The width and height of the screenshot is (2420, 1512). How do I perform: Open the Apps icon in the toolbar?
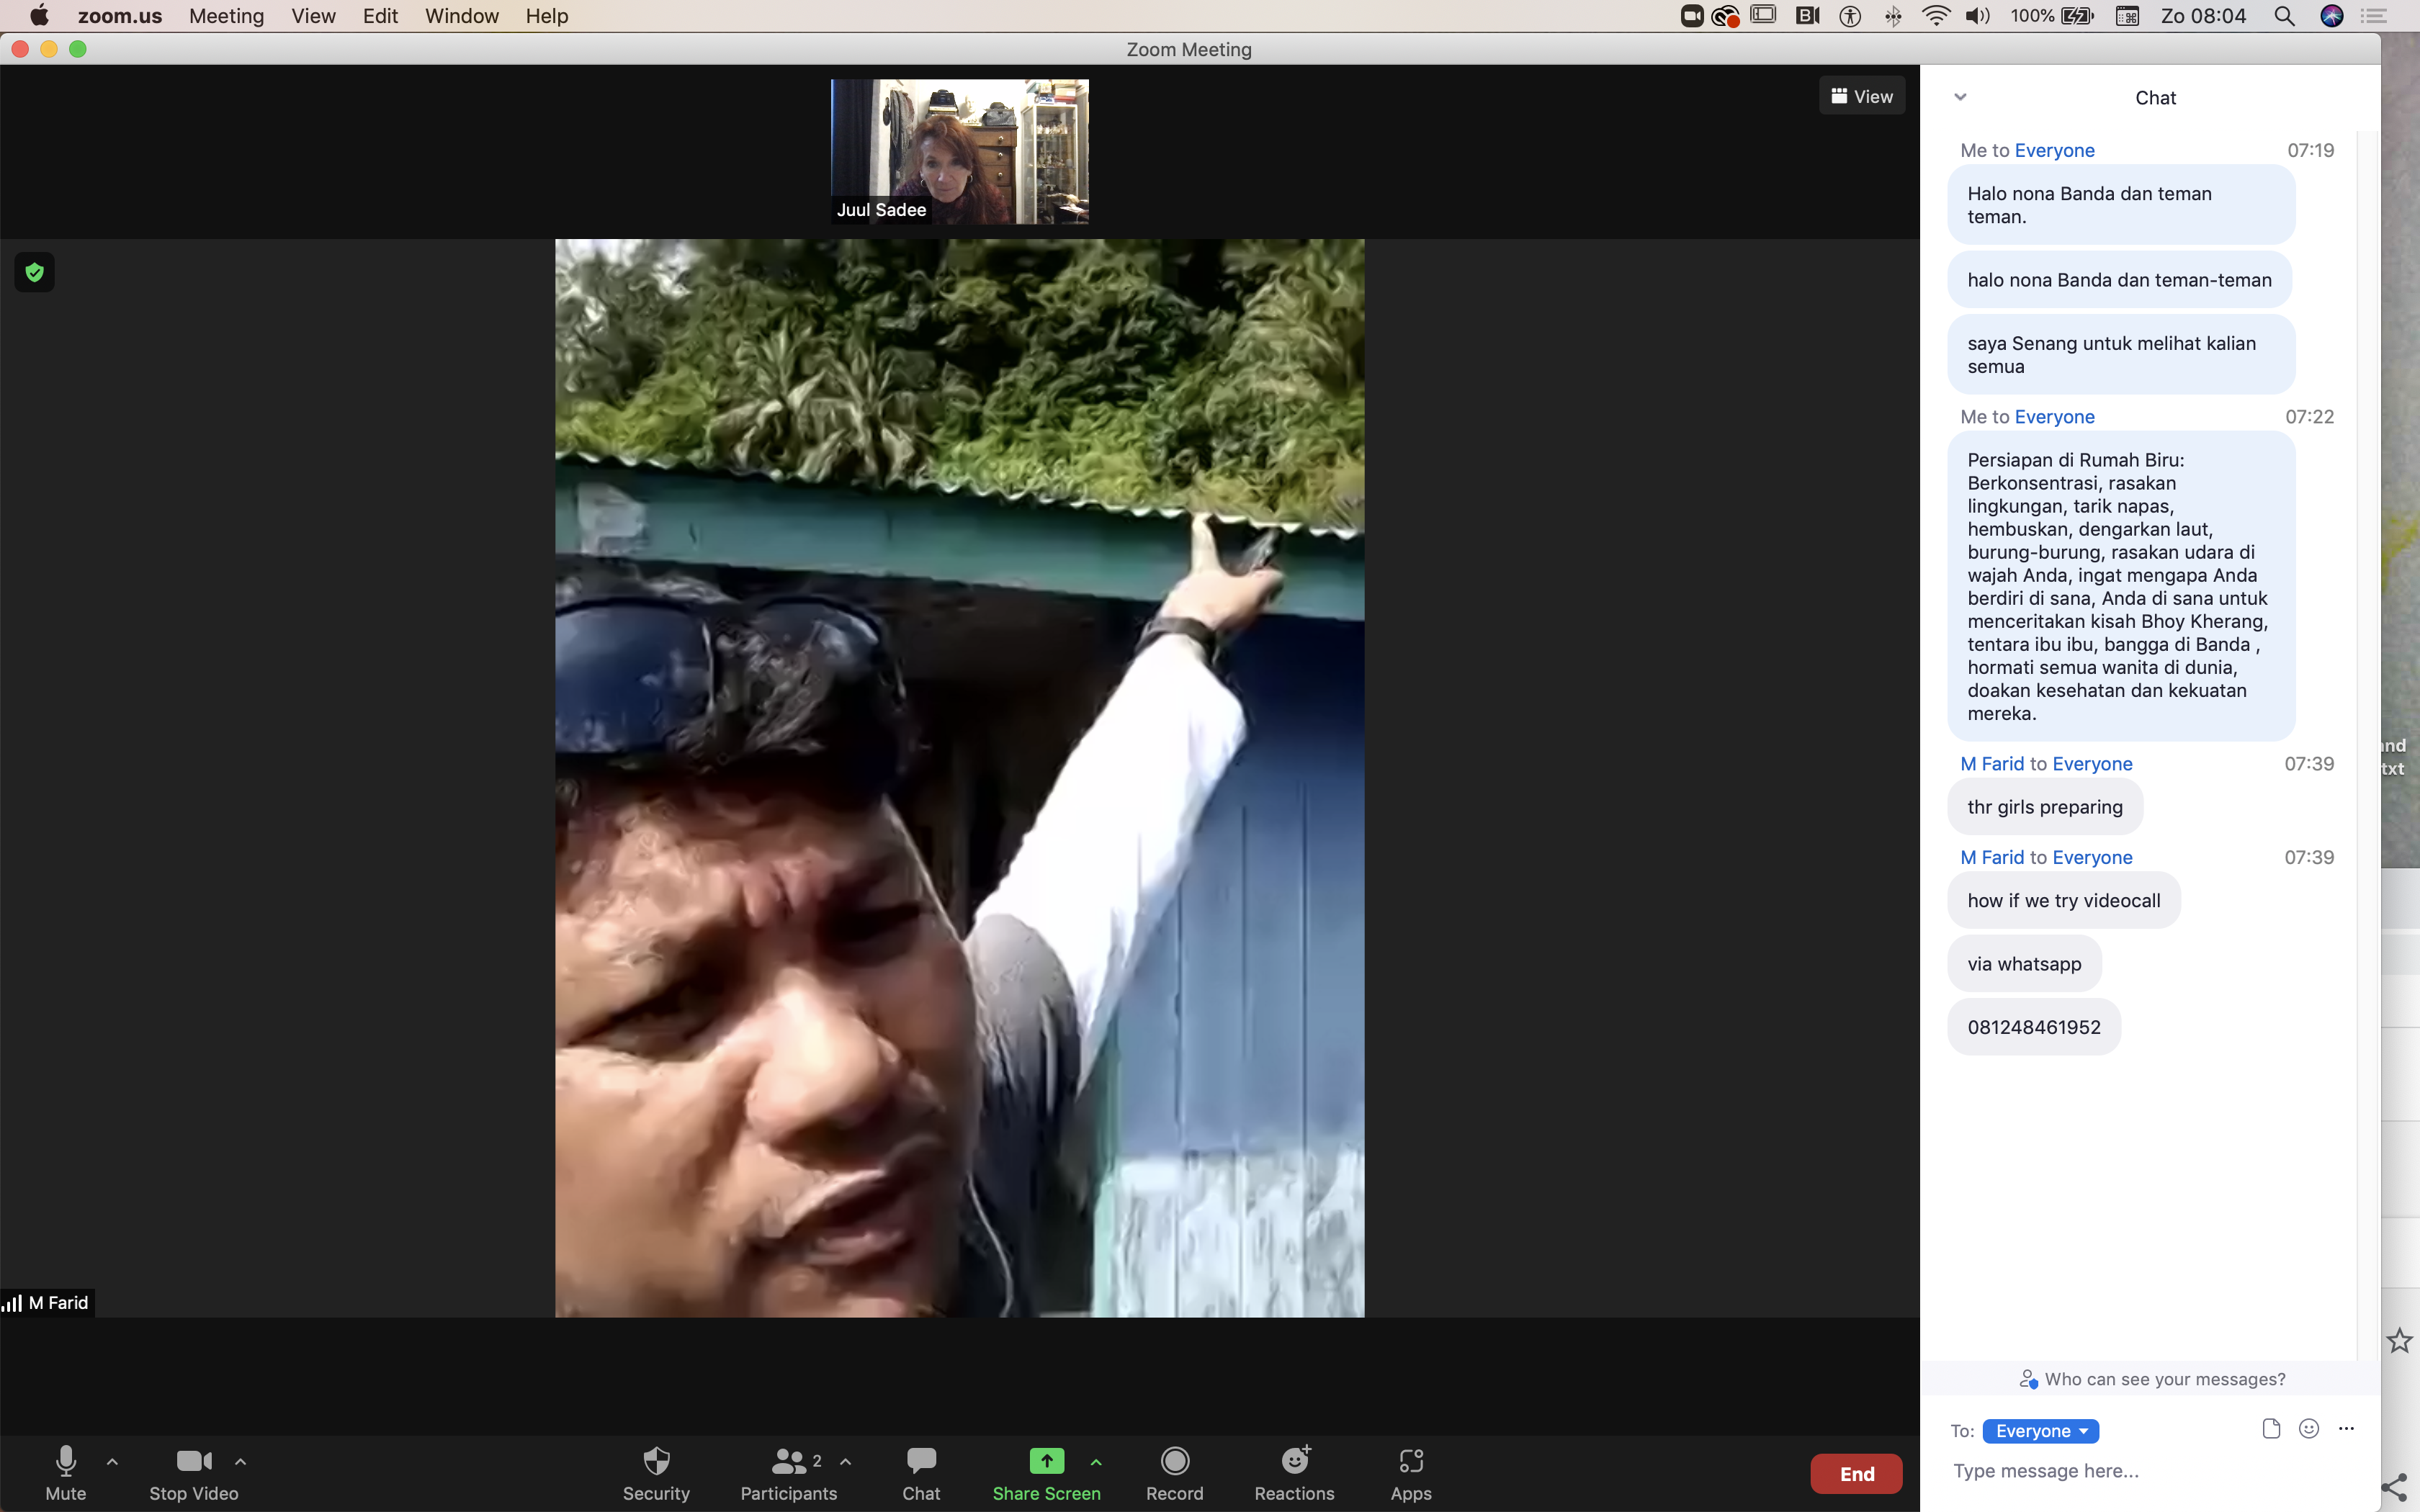pos(1410,1461)
